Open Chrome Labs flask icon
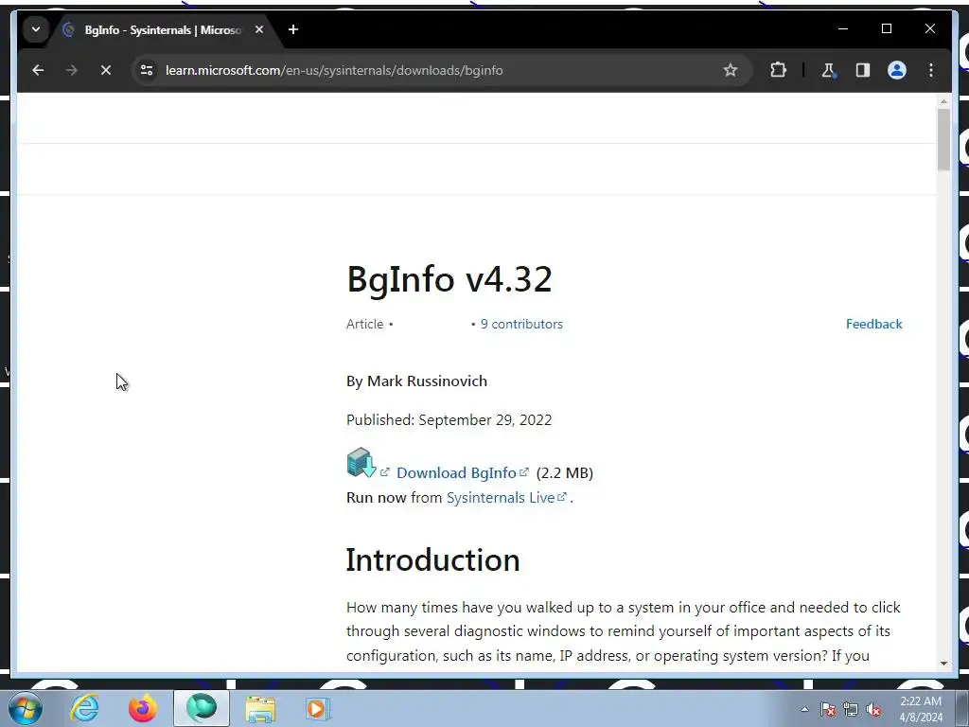 (x=828, y=70)
